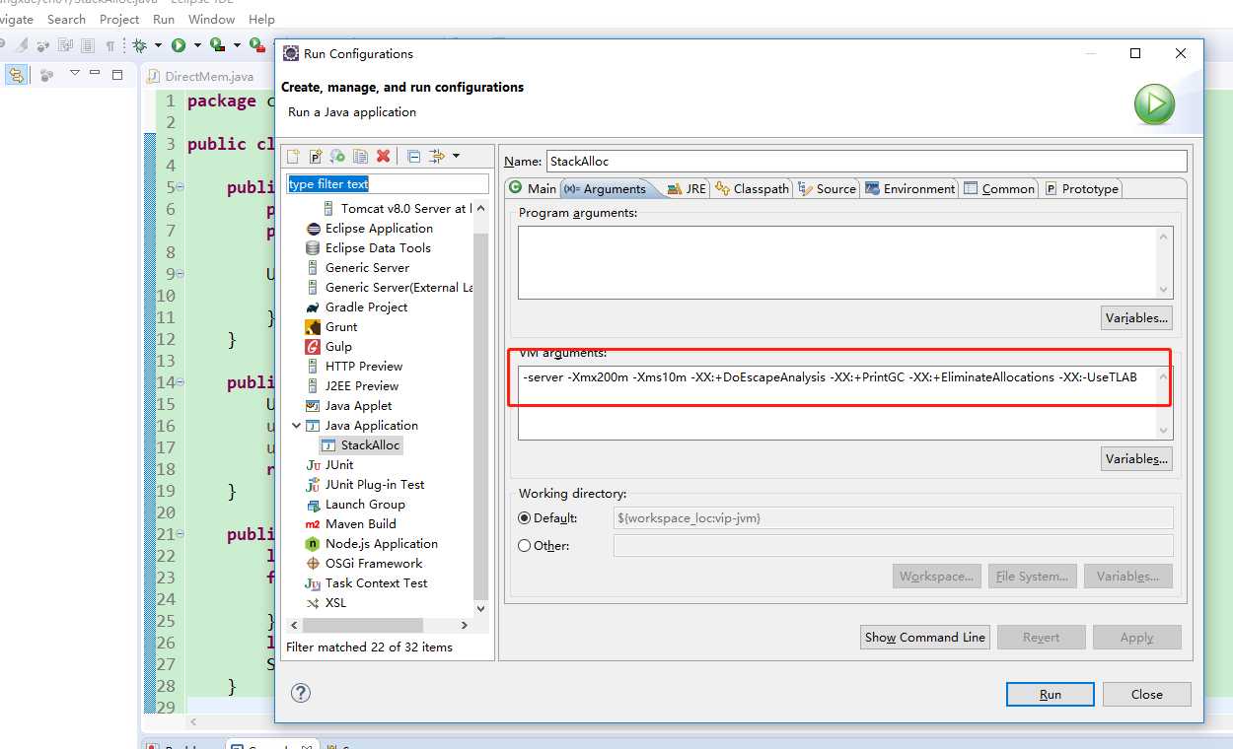Open the Window menu in Eclipse
This screenshot has height=749, width=1233.
pyautogui.click(x=211, y=19)
